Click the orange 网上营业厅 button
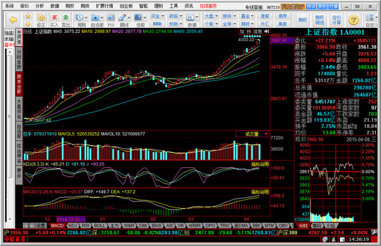The image size is (381, 246). click(x=293, y=7)
